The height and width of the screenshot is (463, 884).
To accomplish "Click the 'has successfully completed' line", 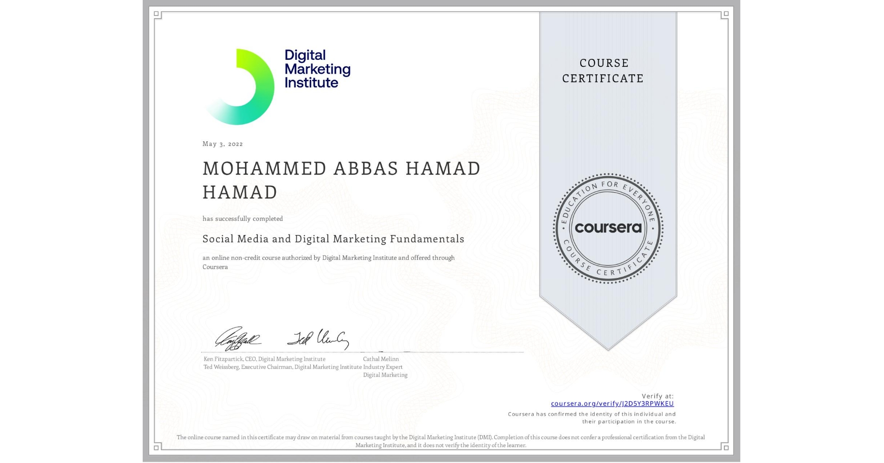I will (x=242, y=219).
